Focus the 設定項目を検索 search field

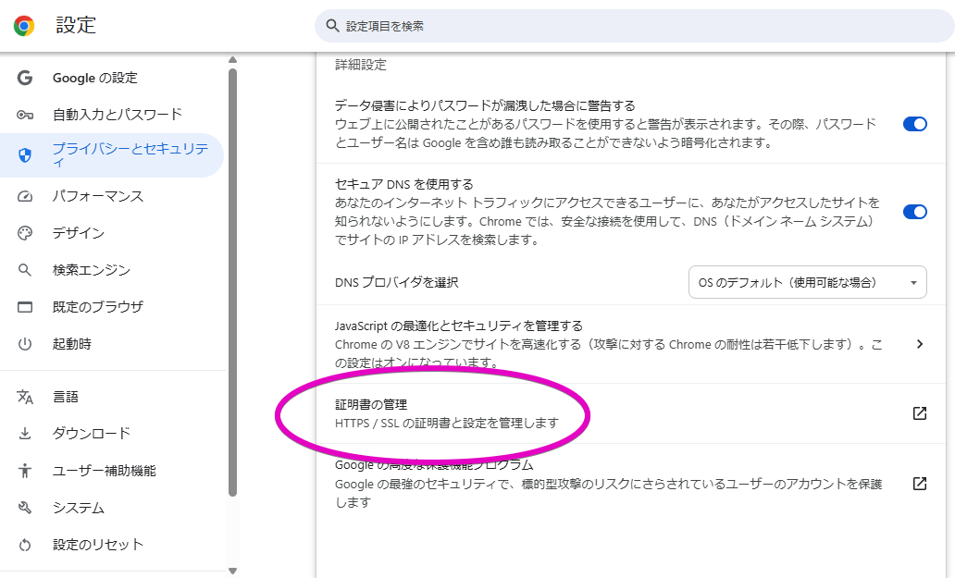[635, 26]
